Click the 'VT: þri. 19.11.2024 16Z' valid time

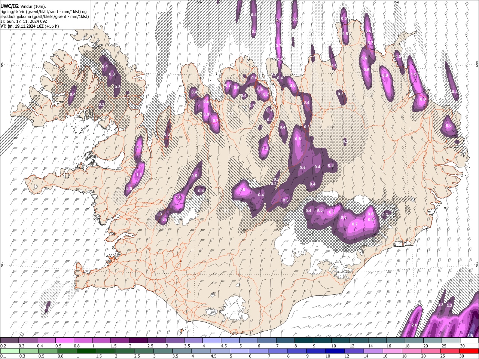click(22, 27)
